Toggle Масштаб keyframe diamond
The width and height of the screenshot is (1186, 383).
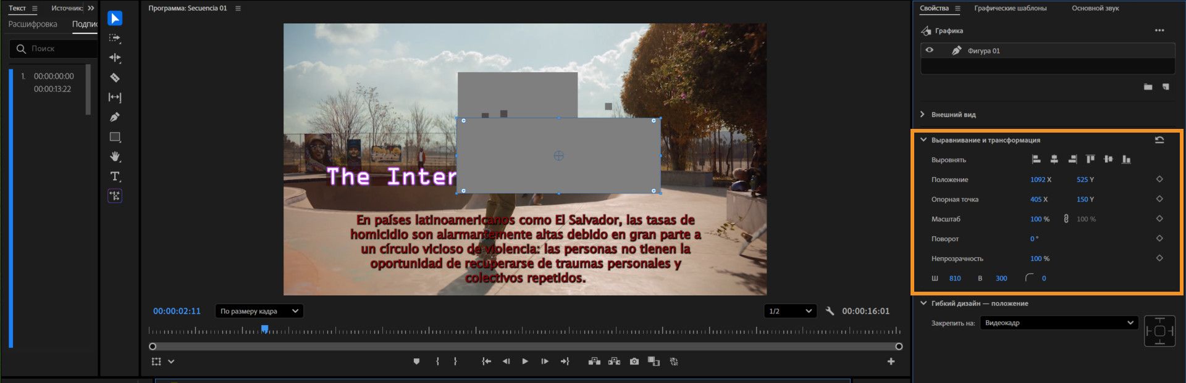(x=1159, y=218)
